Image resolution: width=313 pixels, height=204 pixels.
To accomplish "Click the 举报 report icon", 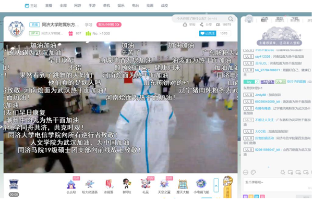I will point(185,24).
